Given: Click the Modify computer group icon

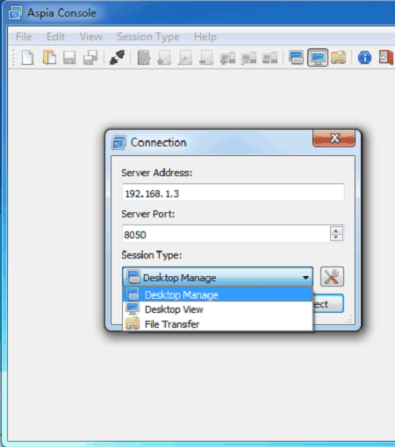Looking at the screenshot, I should pos(185,58).
